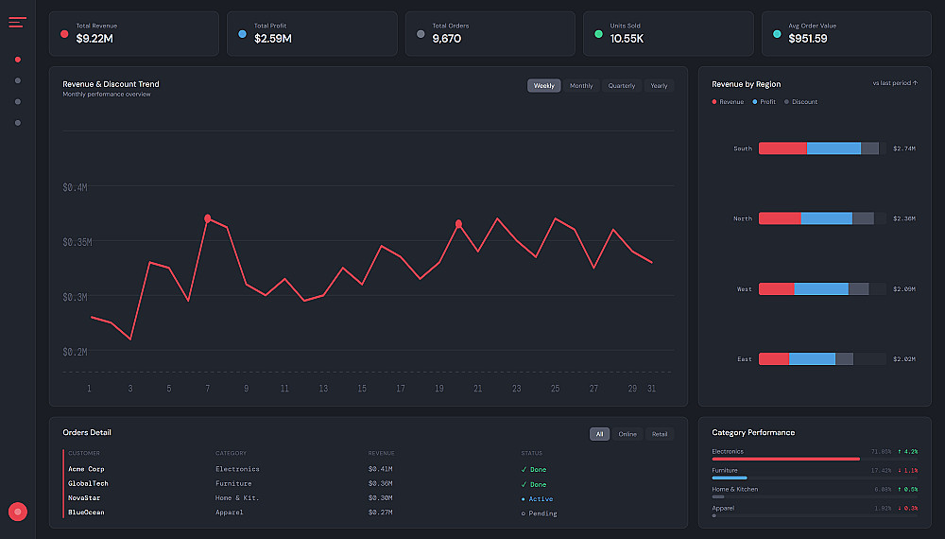
Task: Click the South region revenue bar
Action: (x=782, y=148)
